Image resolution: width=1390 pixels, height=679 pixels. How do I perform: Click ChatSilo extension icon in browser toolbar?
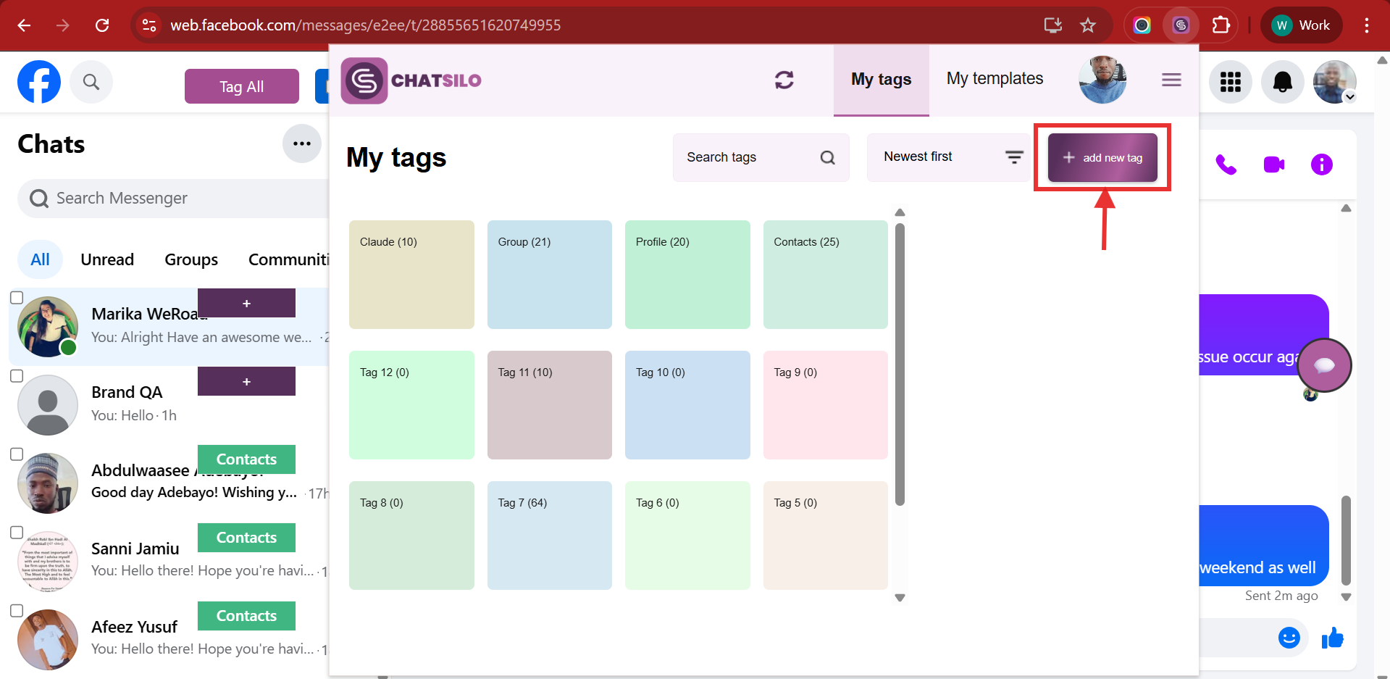coord(1181,25)
